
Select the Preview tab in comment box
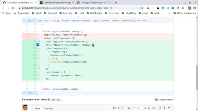49,108
